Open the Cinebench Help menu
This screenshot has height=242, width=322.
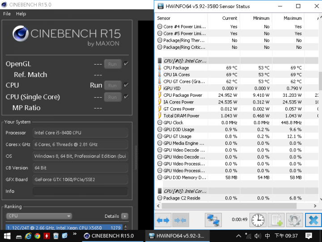(x=21, y=14)
